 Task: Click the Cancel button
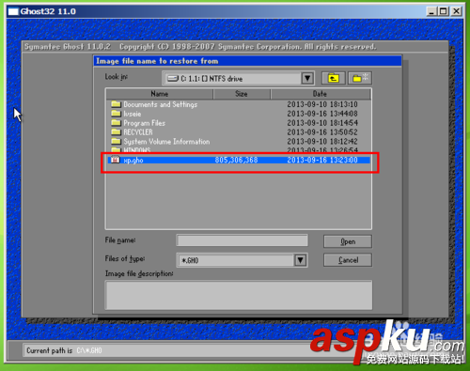348,260
